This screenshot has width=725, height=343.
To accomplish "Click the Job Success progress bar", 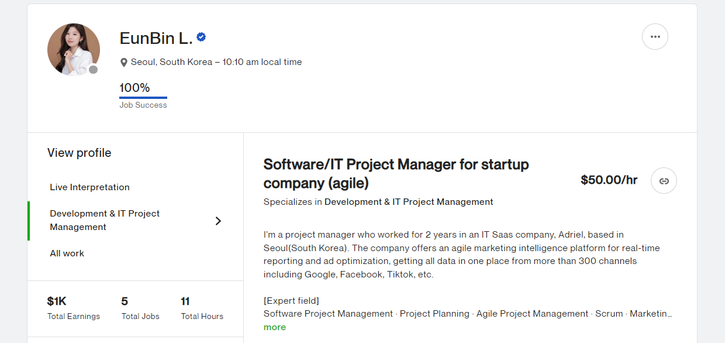I will click(x=143, y=98).
